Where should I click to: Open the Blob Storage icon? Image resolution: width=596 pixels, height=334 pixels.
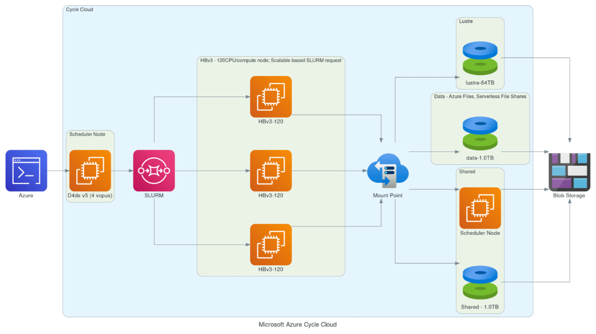click(x=569, y=172)
